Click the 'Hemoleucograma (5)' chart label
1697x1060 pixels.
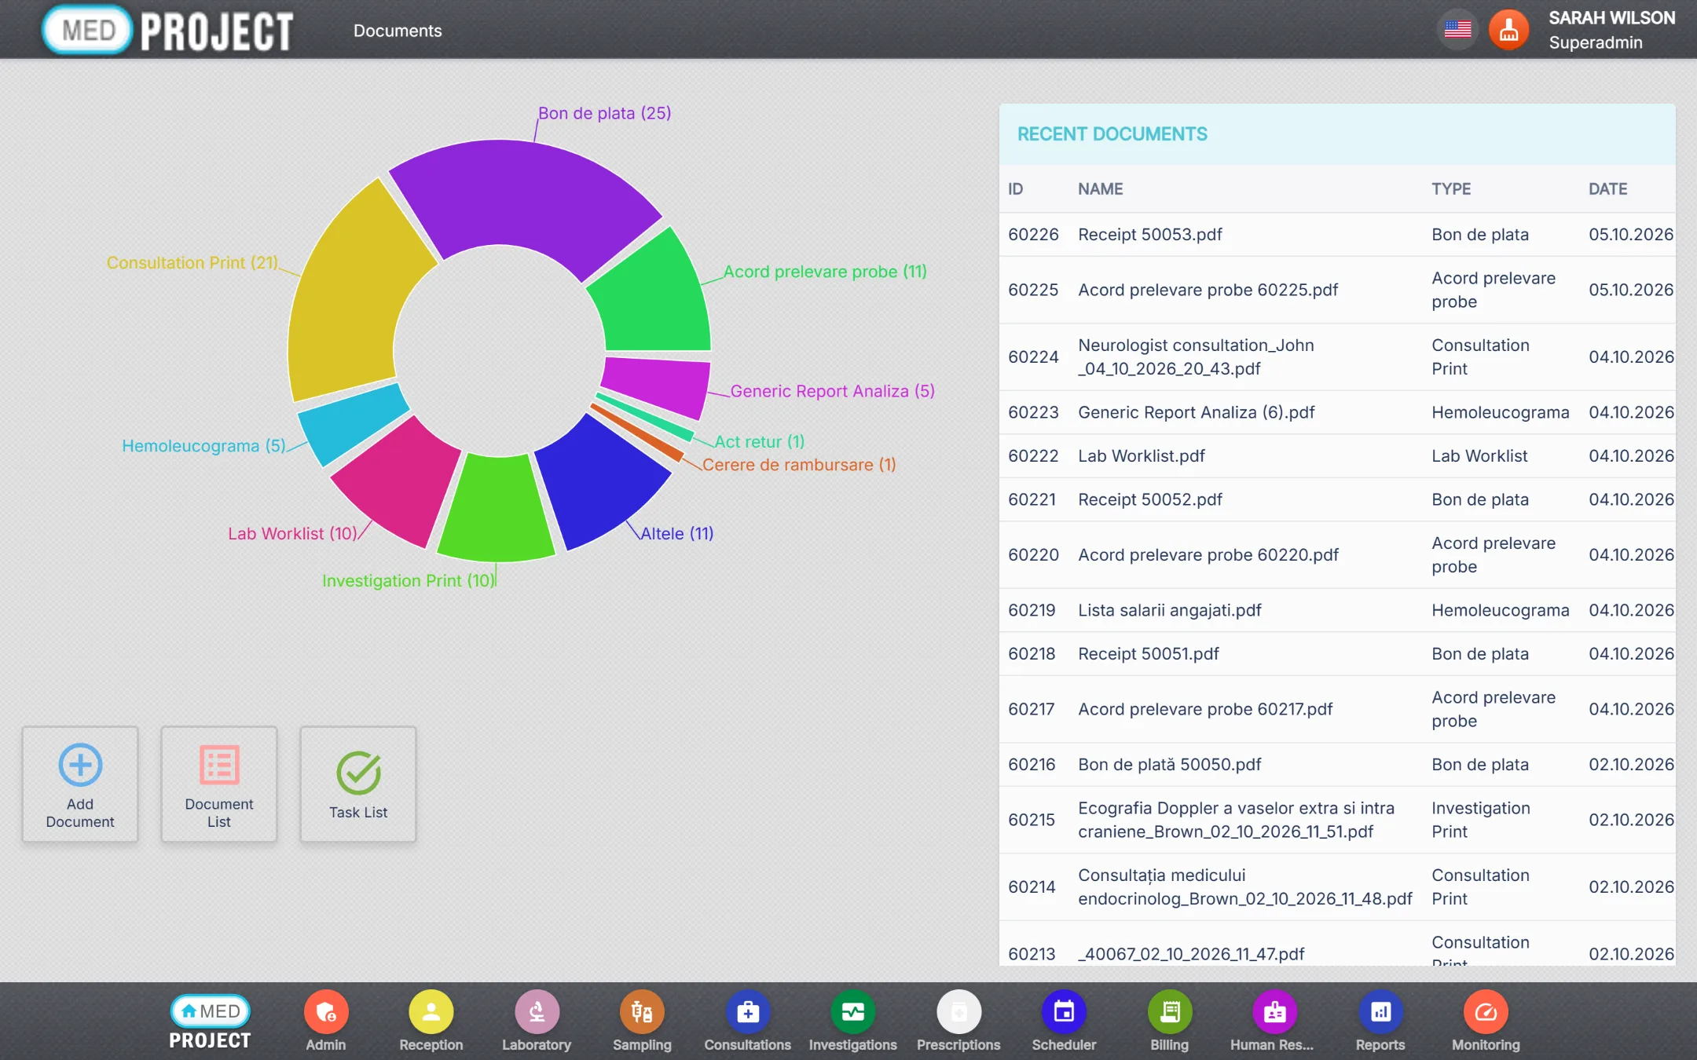point(203,445)
